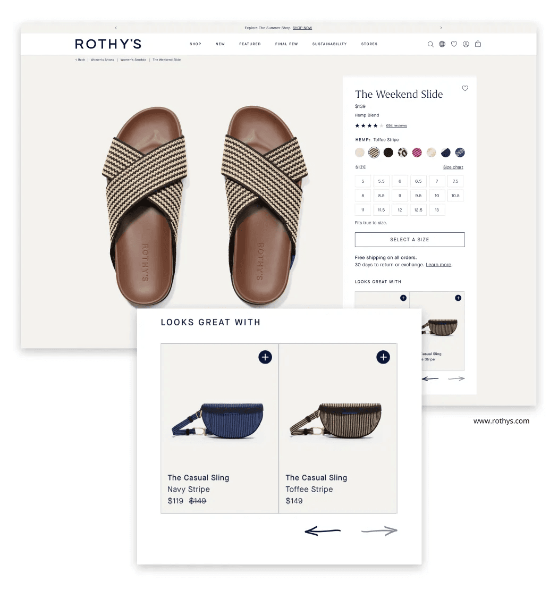The height and width of the screenshot is (590, 558).
Task: Select the light beige speckled swatch
Action: (431, 153)
